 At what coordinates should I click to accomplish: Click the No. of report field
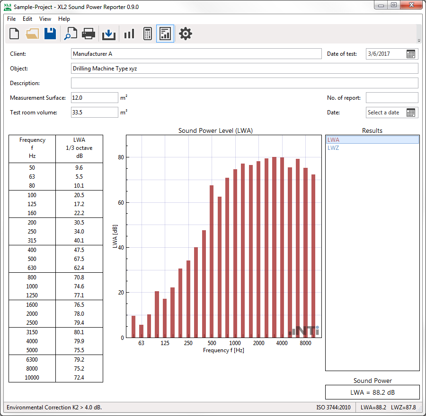coord(392,98)
